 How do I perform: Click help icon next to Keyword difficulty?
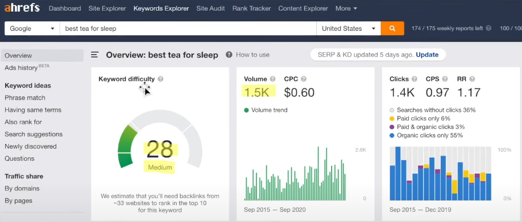point(161,79)
